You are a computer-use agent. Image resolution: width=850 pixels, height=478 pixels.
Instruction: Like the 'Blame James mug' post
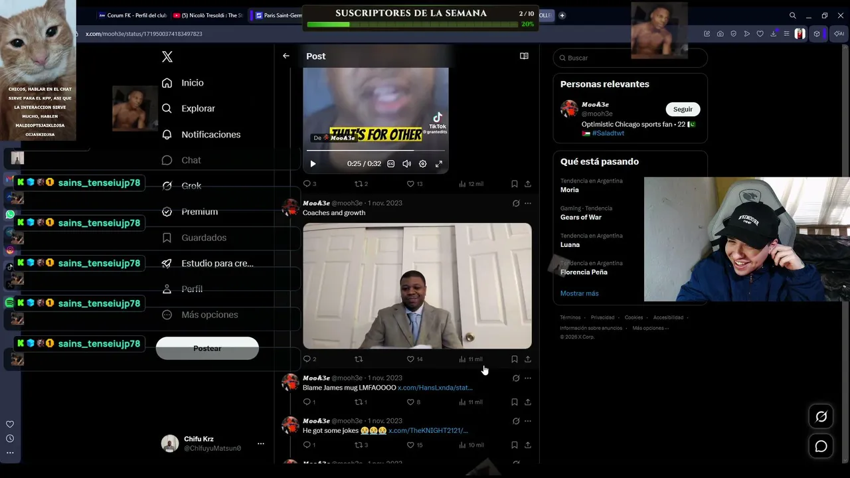click(x=413, y=402)
